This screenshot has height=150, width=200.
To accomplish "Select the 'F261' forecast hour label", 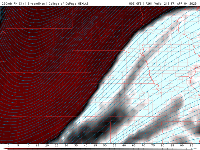I will (149, 3).
